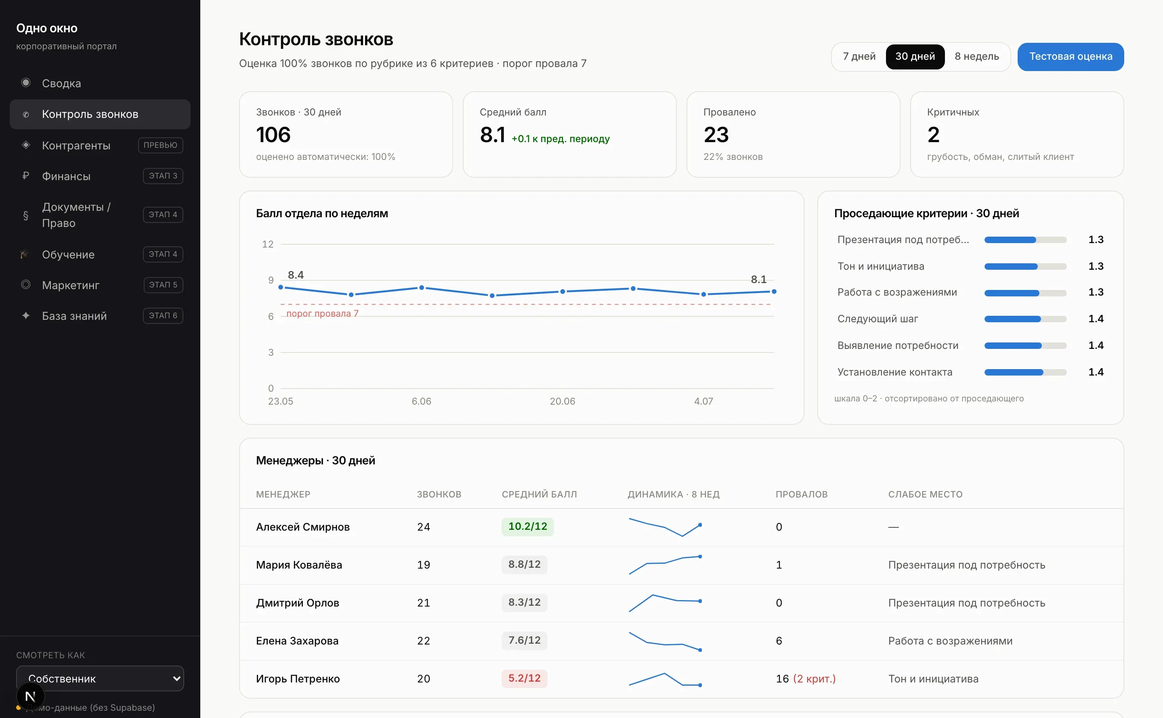Click the Выявление потребности criterion bar
This screenshot has width=1163, height=718.
pyautogui.click(x=1025, y=346)
